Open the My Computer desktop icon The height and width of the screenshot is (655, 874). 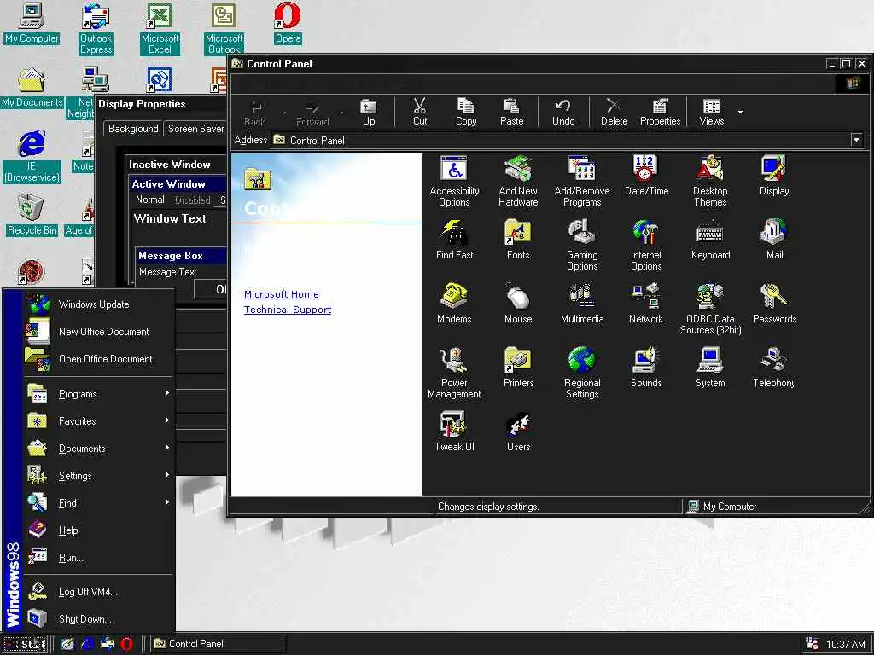click(x=32, y=24)
